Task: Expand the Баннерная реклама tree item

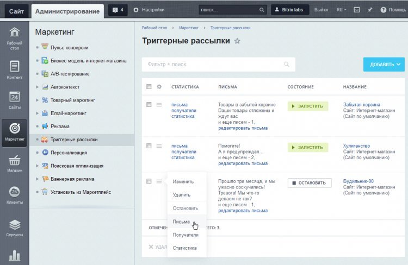Action: (37, 179)
